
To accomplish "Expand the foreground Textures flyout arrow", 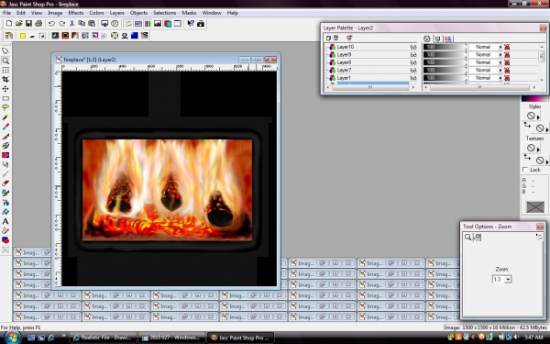I will tap(538, 150).
